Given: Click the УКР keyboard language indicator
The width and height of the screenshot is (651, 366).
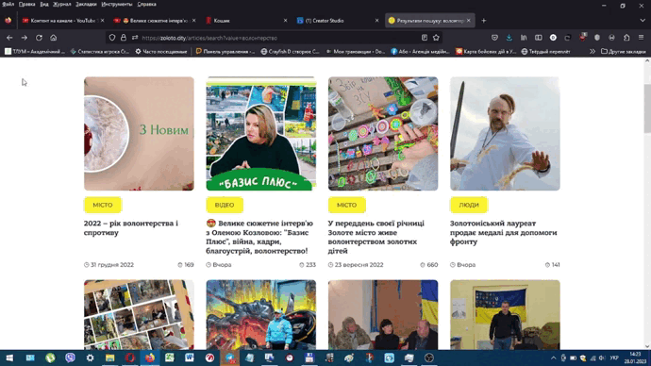Looking at the screenshot, I should [614, 358].
